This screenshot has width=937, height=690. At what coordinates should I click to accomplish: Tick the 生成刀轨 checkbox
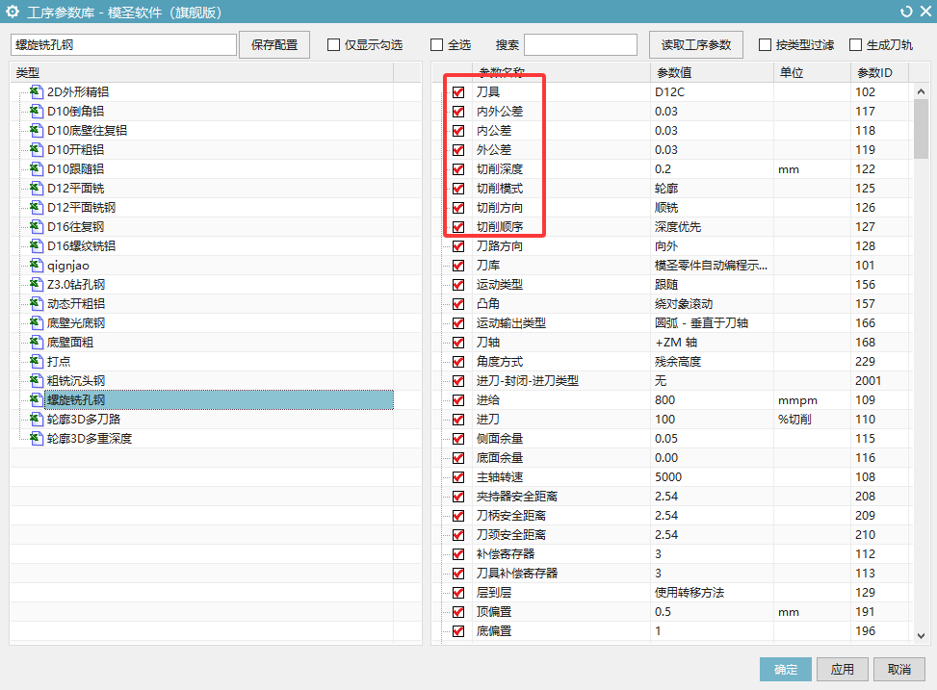[856, 45]
